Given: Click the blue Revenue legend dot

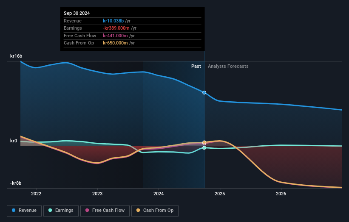Looking at the screenshot, I should coord(14,210).
